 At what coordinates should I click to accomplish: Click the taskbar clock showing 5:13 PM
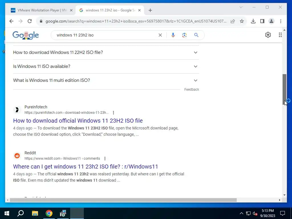pyautogui.click(x=267, y=213)
